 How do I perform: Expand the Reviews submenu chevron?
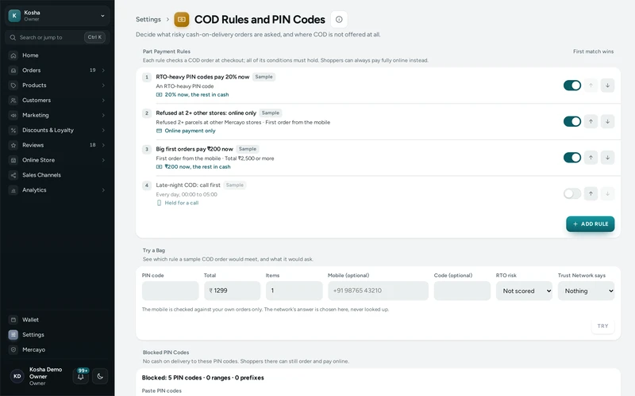pyautogui.click(x=103, y=145)
